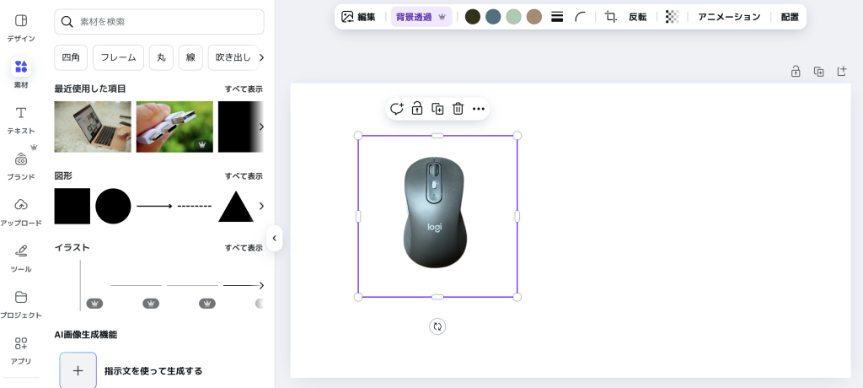Image resolution: width=863 pixels, height=388 pixels.
Task: Click the corner rounding icon
Action: click(x=581, y=17)
